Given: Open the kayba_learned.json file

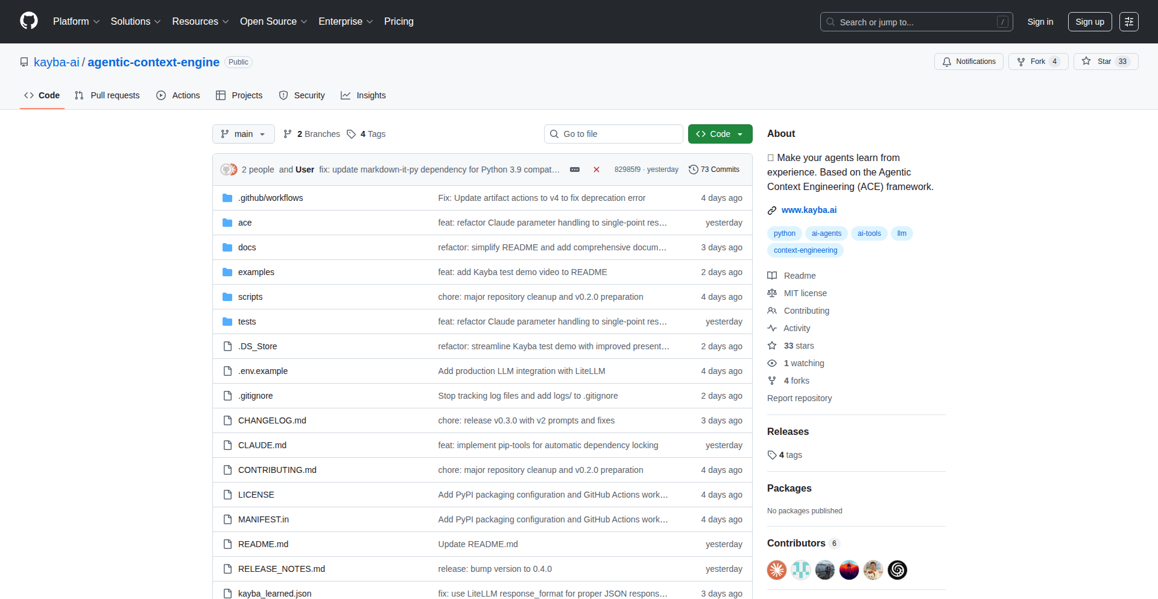Looking at the screenshot, I should click(x=275, y=594).
